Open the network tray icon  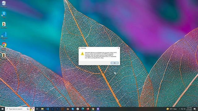(182, 109)
